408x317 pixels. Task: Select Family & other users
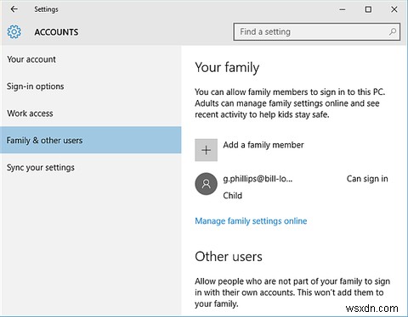91,140
